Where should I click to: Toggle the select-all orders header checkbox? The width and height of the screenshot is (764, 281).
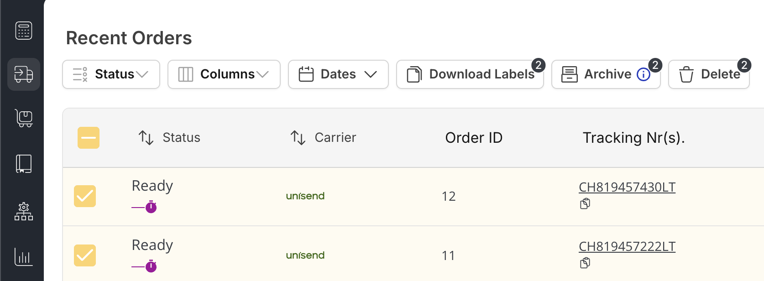coord(89,138)
